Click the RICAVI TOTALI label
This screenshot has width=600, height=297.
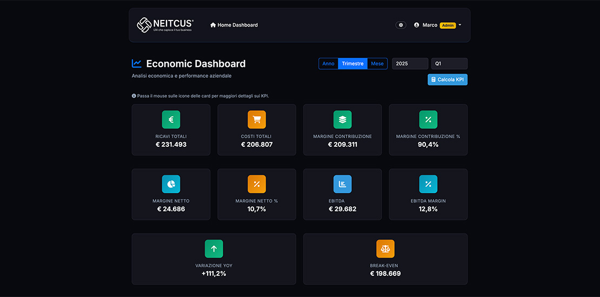[x=171, y=137]
